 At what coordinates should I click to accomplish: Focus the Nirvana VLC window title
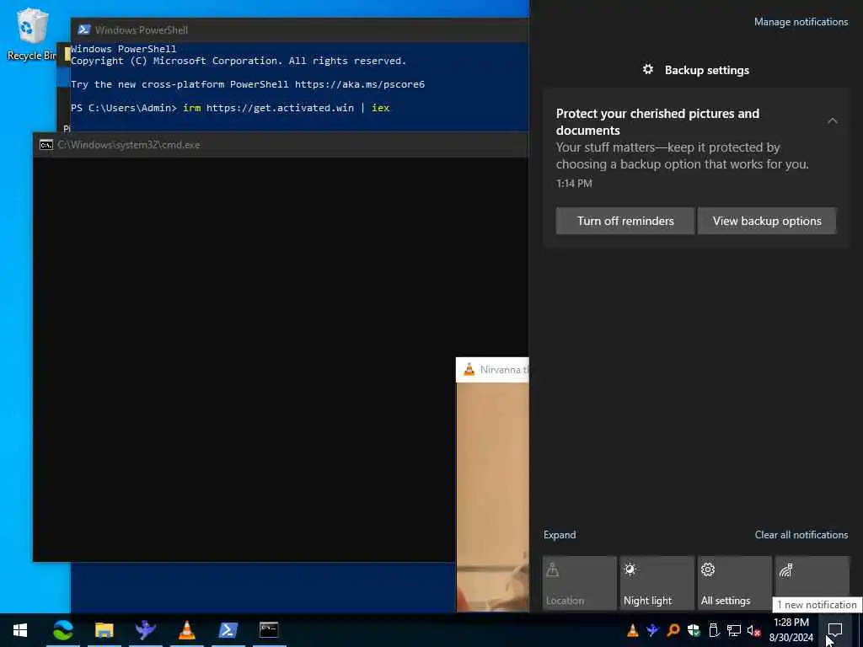504,370
